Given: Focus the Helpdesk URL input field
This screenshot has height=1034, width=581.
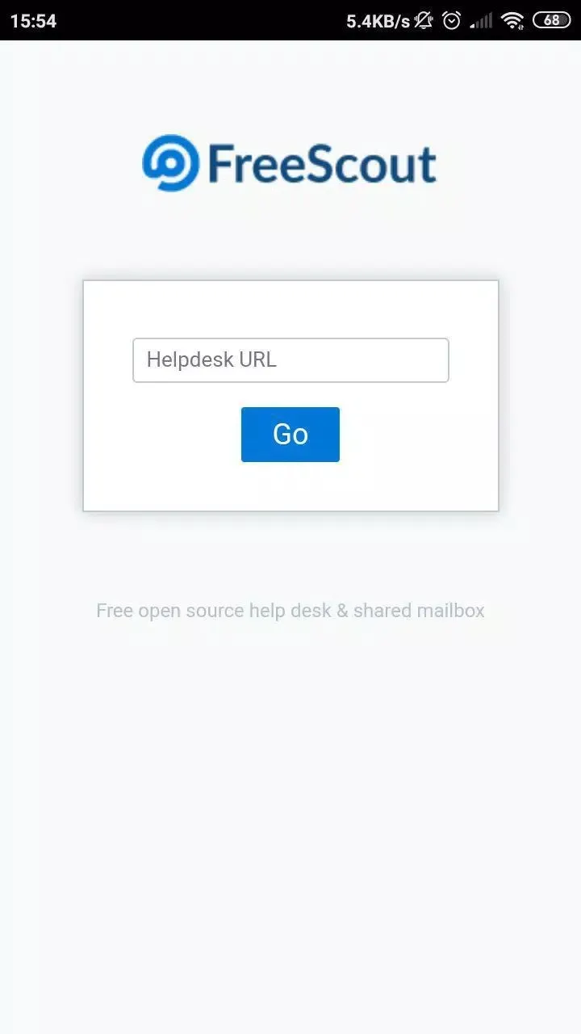Looking at the screenshot, I should tap(290, 360).
